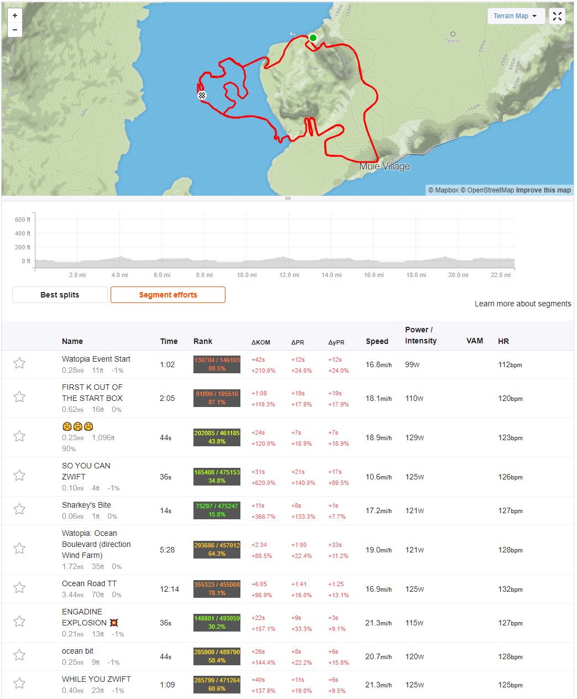577x699 pixels.
Task: Click rank badge 355323 / 455008
Action: point(217,588)
